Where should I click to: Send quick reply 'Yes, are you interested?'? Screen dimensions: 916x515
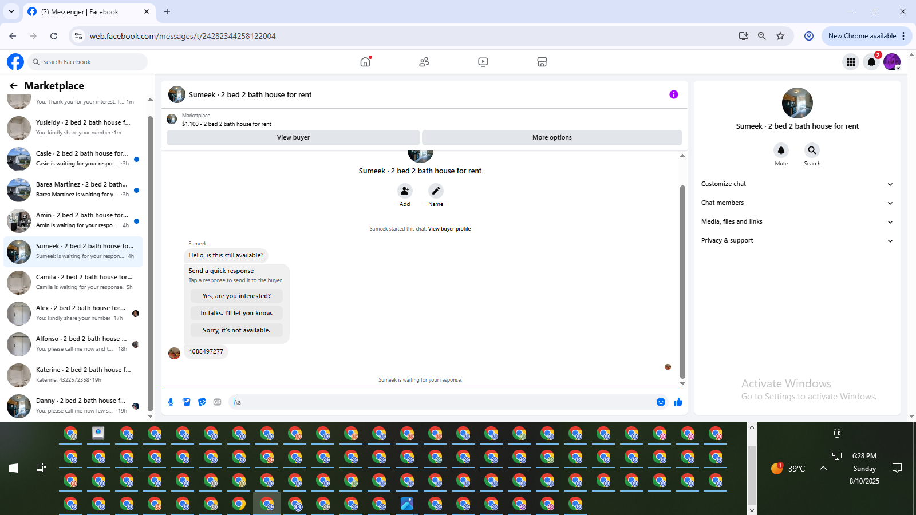(x=236, y=296)
